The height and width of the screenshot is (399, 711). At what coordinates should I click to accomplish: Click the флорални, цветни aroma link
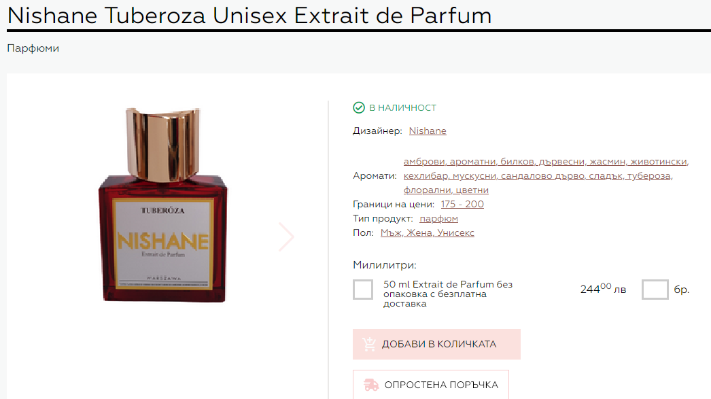tap(446, 190)
